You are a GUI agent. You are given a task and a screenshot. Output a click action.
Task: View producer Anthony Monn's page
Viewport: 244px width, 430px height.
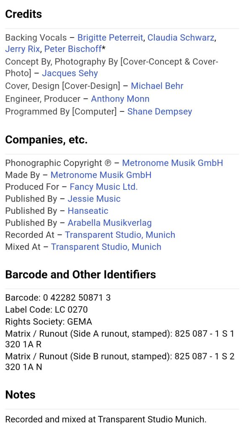(120, 99)
